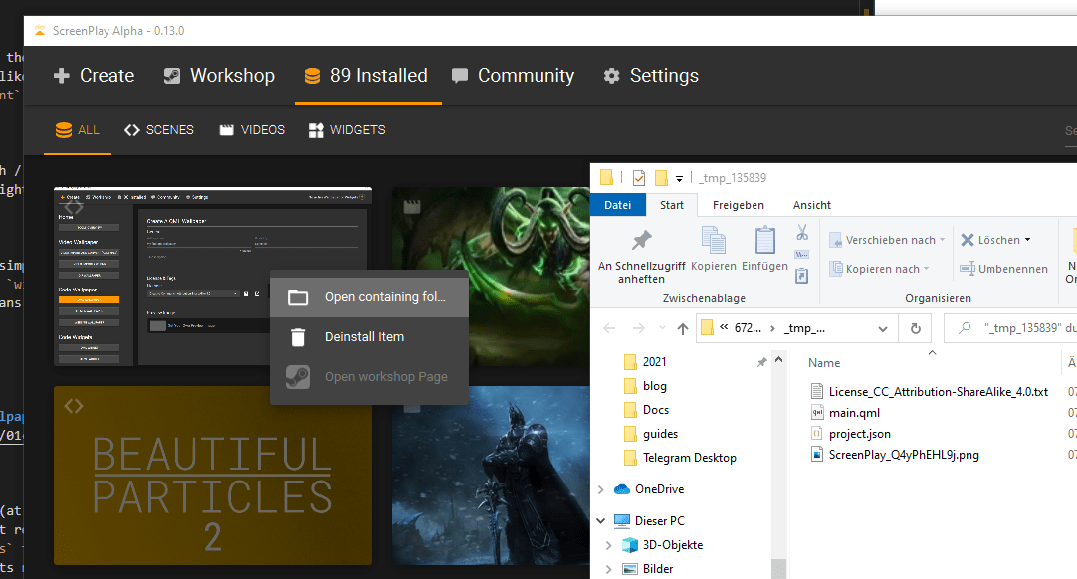Open the address bar dropdown chevron in Explorer
The height and width of the screenshot is (579, 1077).
pyautogui.click(x=883, y=328)
